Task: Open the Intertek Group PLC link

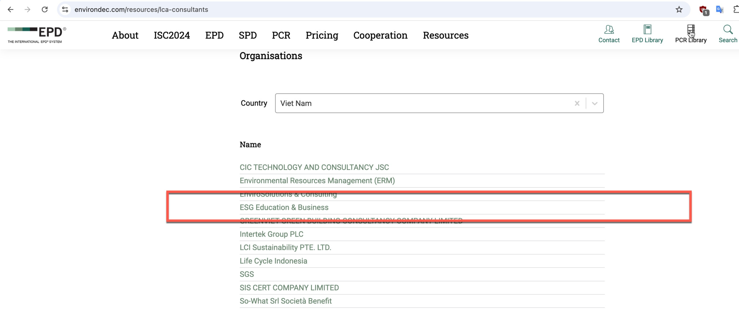Action: coord(271,234)
